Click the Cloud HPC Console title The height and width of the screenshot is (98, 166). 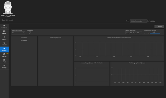[8, 20]
